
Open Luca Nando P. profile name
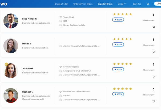[x=30, y=19]
